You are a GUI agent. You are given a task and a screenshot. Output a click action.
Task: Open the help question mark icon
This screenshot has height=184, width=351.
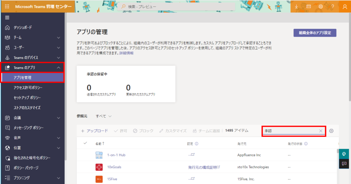click(x=332, y=6)
